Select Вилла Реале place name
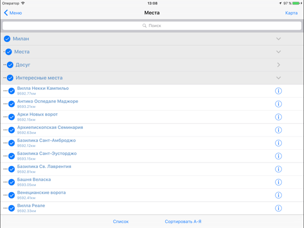304x228 pixels. click(x=31, y=205)
